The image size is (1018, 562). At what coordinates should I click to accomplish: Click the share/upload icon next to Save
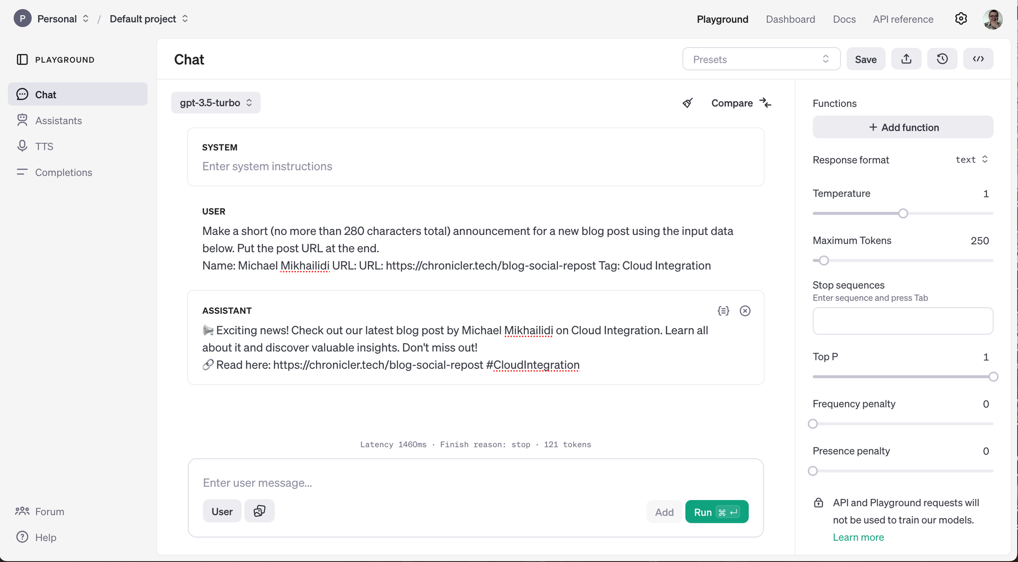tap(906, 59)
